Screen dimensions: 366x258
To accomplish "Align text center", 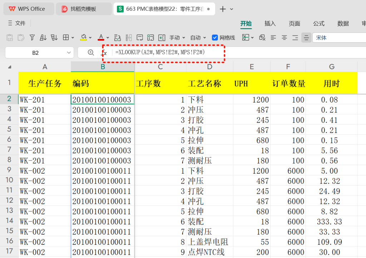I will coord(284,38).
